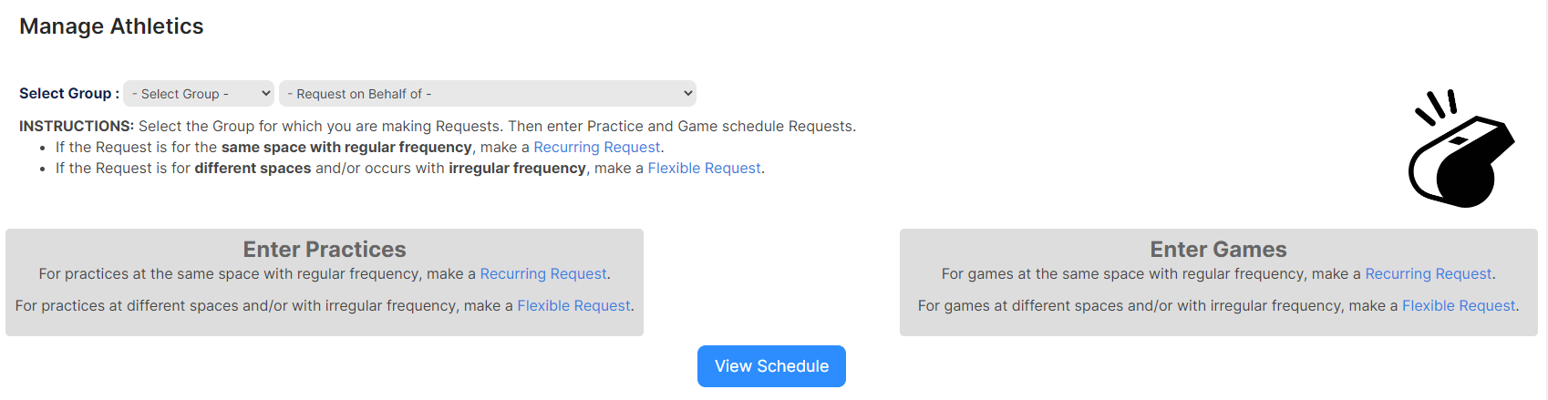Follow the Flexible Request link in the instructions
Image resolution: width=1548 pixels, height=400 pixels.
click(705, 168)
